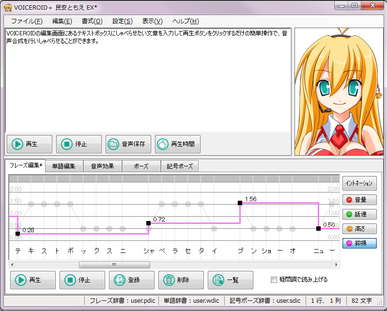This screenshot has width=387, height=311.
Task: Switch to the 記号ポーズ tab
Action: [179, 166]
